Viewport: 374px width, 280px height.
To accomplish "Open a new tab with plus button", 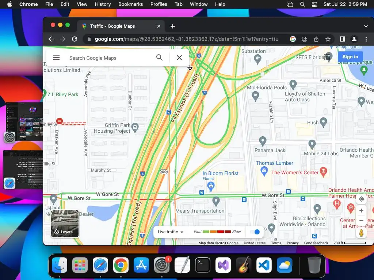I will [x=173, y=26].
